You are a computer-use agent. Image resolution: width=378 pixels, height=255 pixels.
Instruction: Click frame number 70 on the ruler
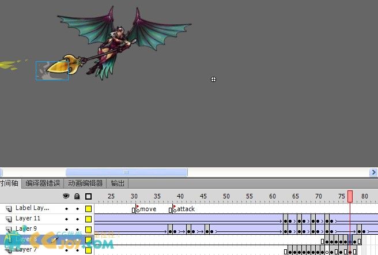click(x=319, y=196)
